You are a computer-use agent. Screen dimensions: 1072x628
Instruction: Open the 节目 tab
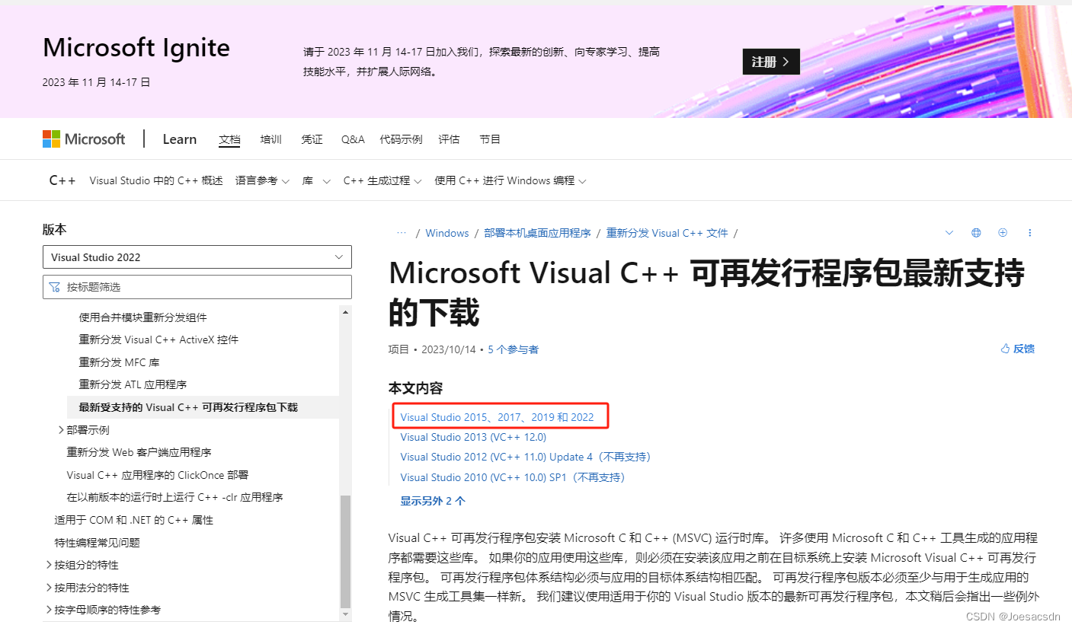coord(490,139)
